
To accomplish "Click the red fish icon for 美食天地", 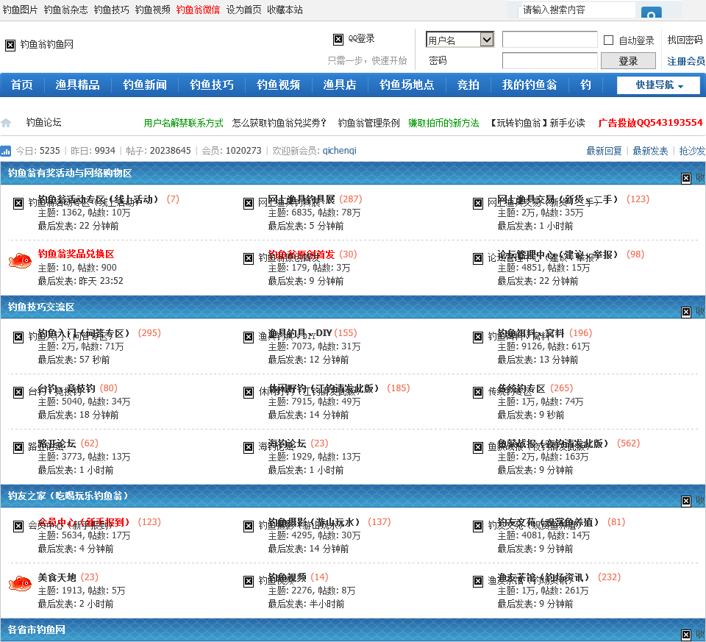I will point(21,584).
